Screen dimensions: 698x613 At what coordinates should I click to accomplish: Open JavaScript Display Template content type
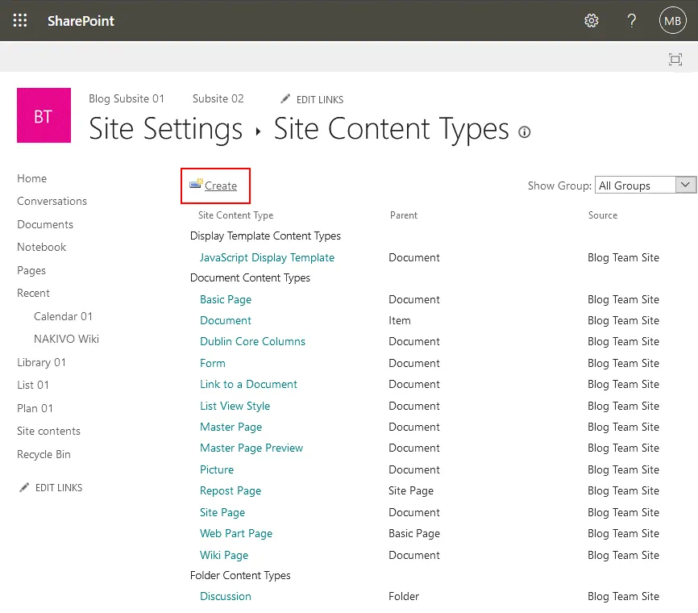tap(267, 258)
